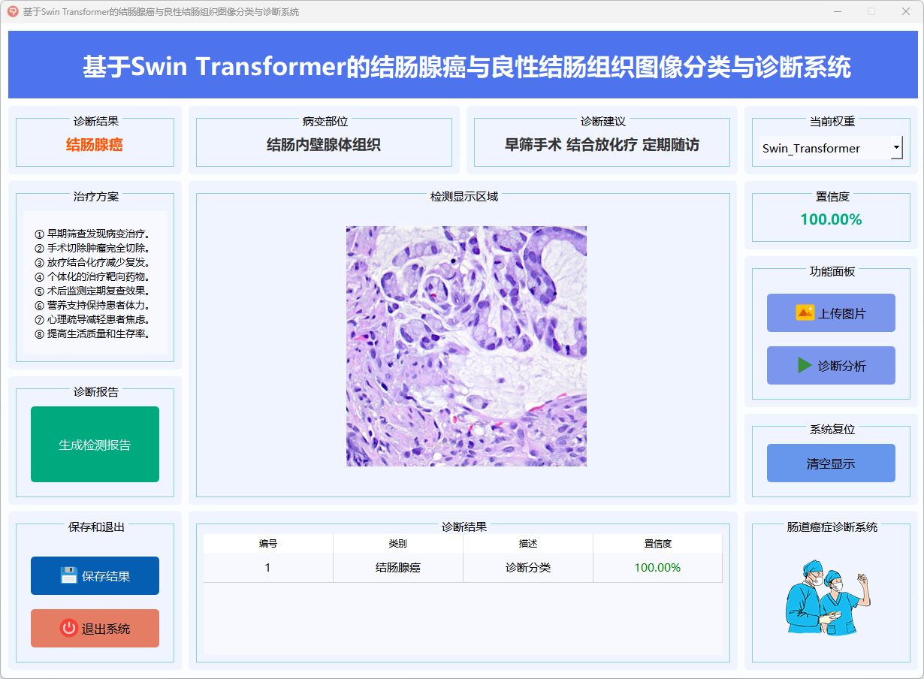Click the floppy disk save icon
The height and width of the screenshot is (679, 924).
click(69, 576)
